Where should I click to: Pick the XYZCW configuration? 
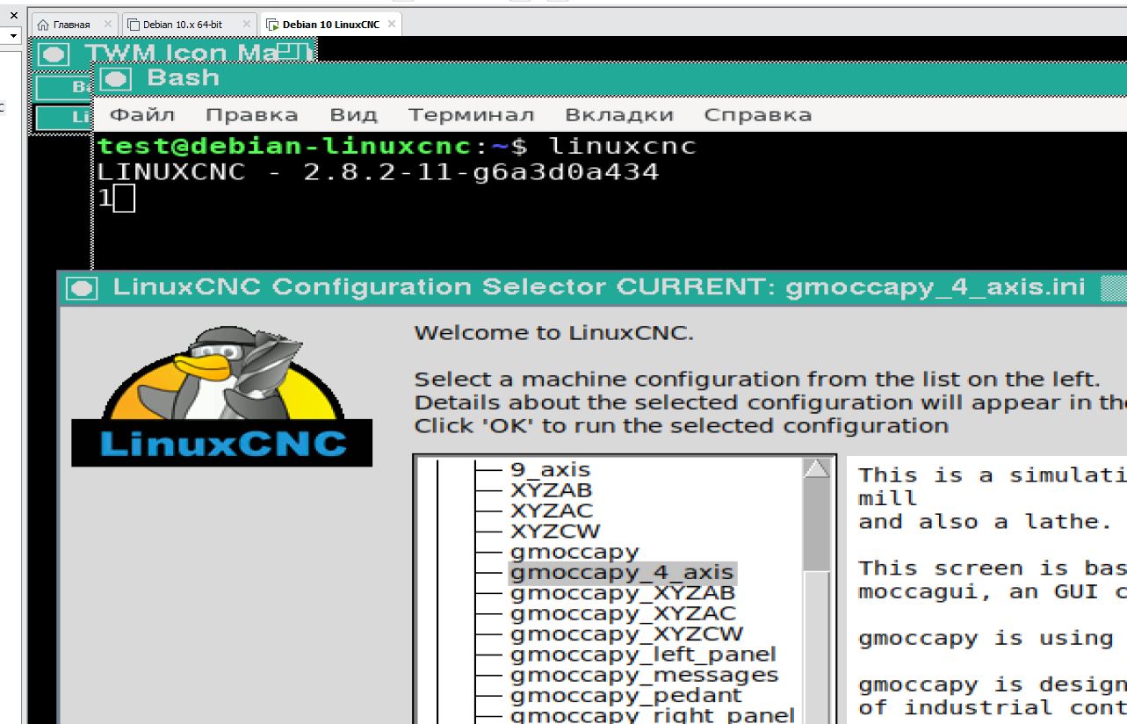555,531
